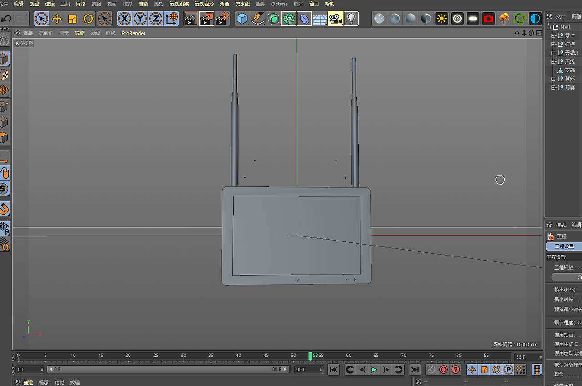Click the 工程设置 tab in attributes

coord(564,246)
